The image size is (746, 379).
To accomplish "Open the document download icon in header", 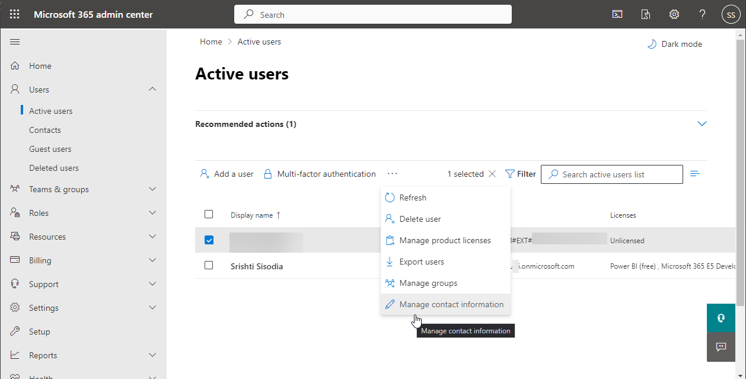I will [646, 14].
